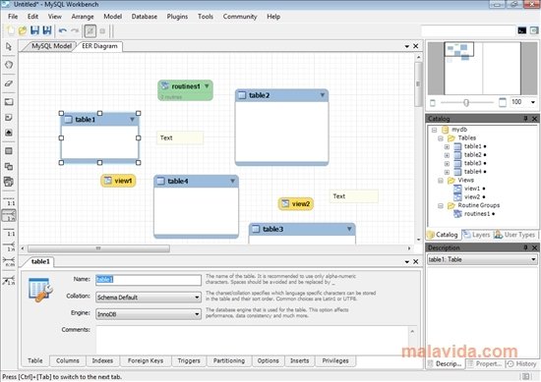This screenshot has width=541, height=382.
Task: Select the relationship using existing columns tool
Action: (x=9, y=281)
